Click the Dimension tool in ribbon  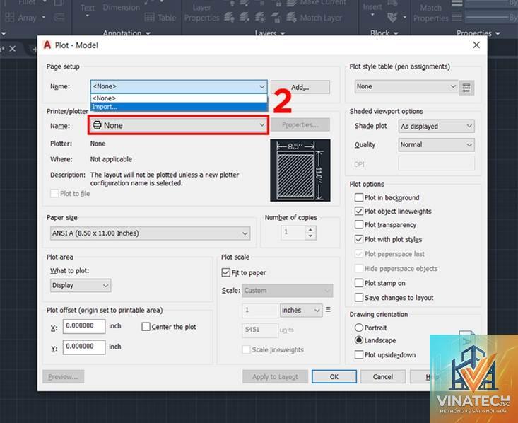[122, 7]
